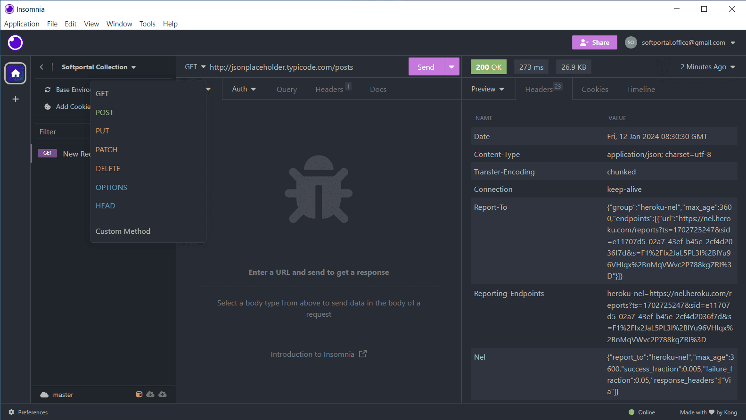
Task: Click the 273 ms response time
Action: [x=532, y=67]
